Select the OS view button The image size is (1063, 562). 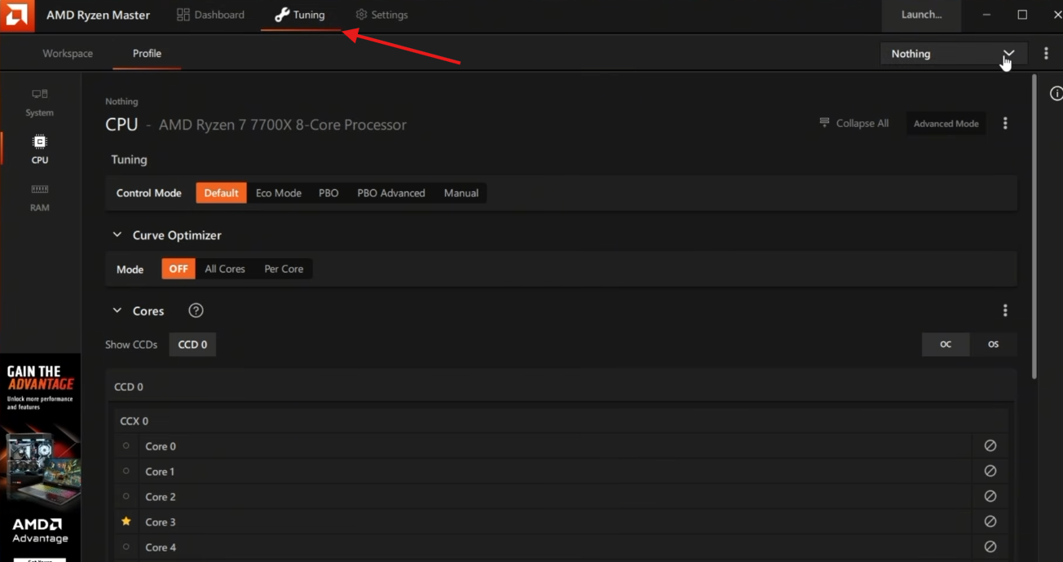993,345
